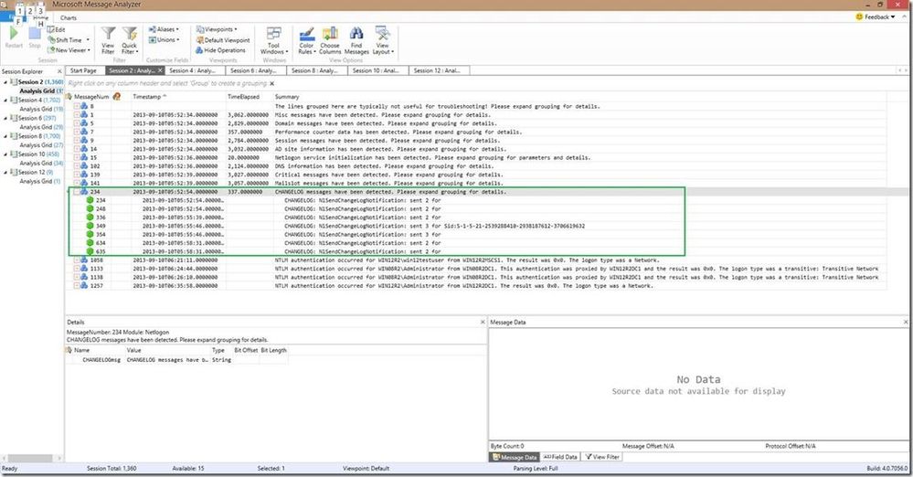Click the group icon for message 141

click(x=84, y=183)
